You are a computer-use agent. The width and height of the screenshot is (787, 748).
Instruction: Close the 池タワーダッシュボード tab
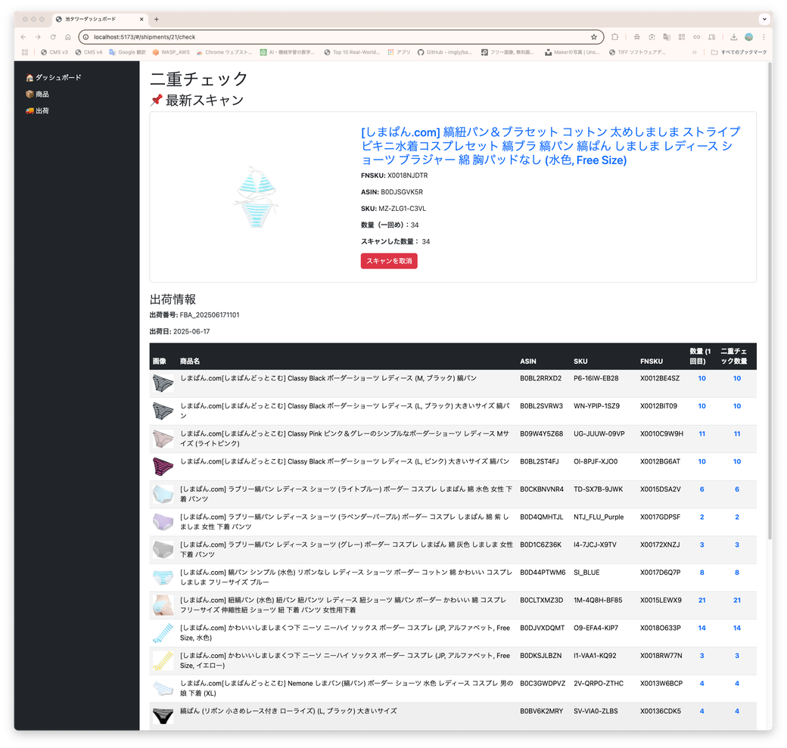[142, 19]
